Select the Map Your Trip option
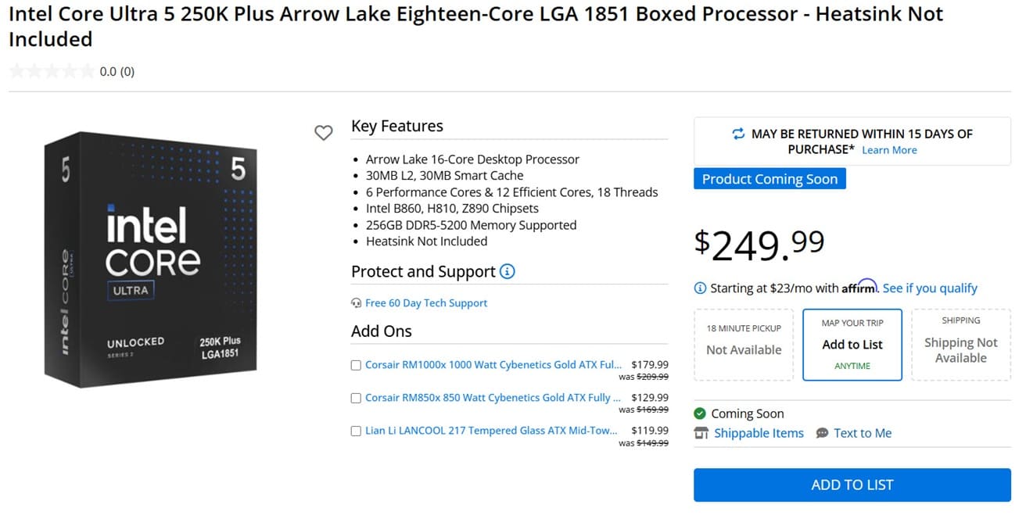This screenshot has height=526, width=1026. 852,345
